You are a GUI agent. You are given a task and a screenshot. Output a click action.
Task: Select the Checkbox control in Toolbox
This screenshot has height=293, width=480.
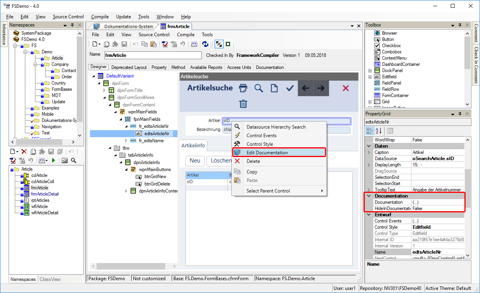[391, 46]
